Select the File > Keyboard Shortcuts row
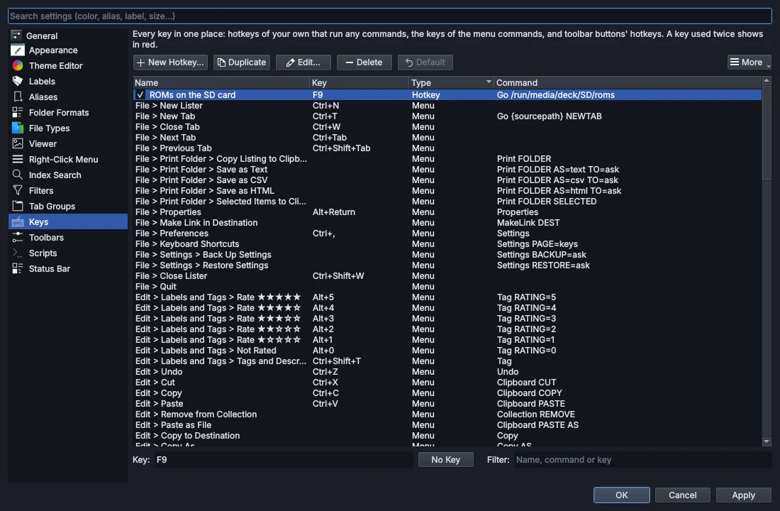 (x=447, y=244)
